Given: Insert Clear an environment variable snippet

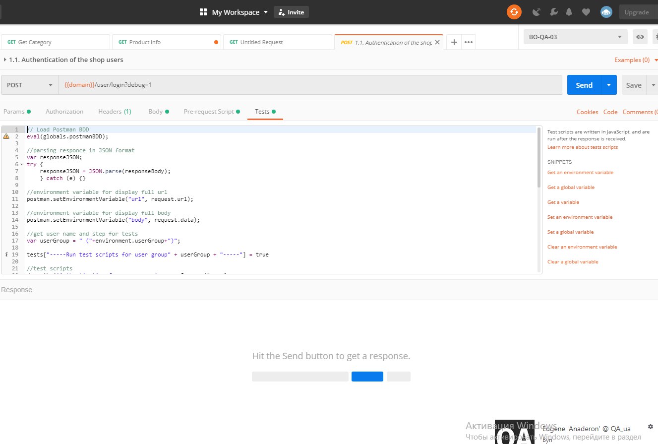Looking at the screenshot, I should pyautogui.click(x=582, y=247).
